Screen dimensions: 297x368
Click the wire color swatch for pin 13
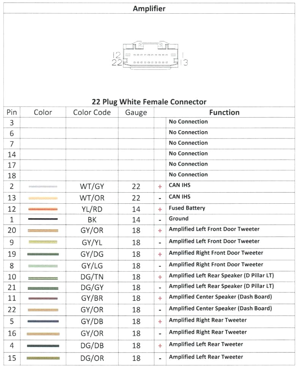(x=43, y=198)
